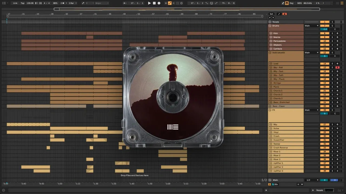Click the Key map mode button

tap(292, 3)
